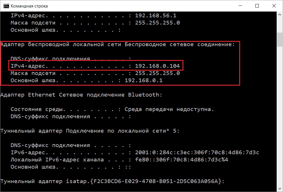Minimize the Командная строка window

click(240, 6)
